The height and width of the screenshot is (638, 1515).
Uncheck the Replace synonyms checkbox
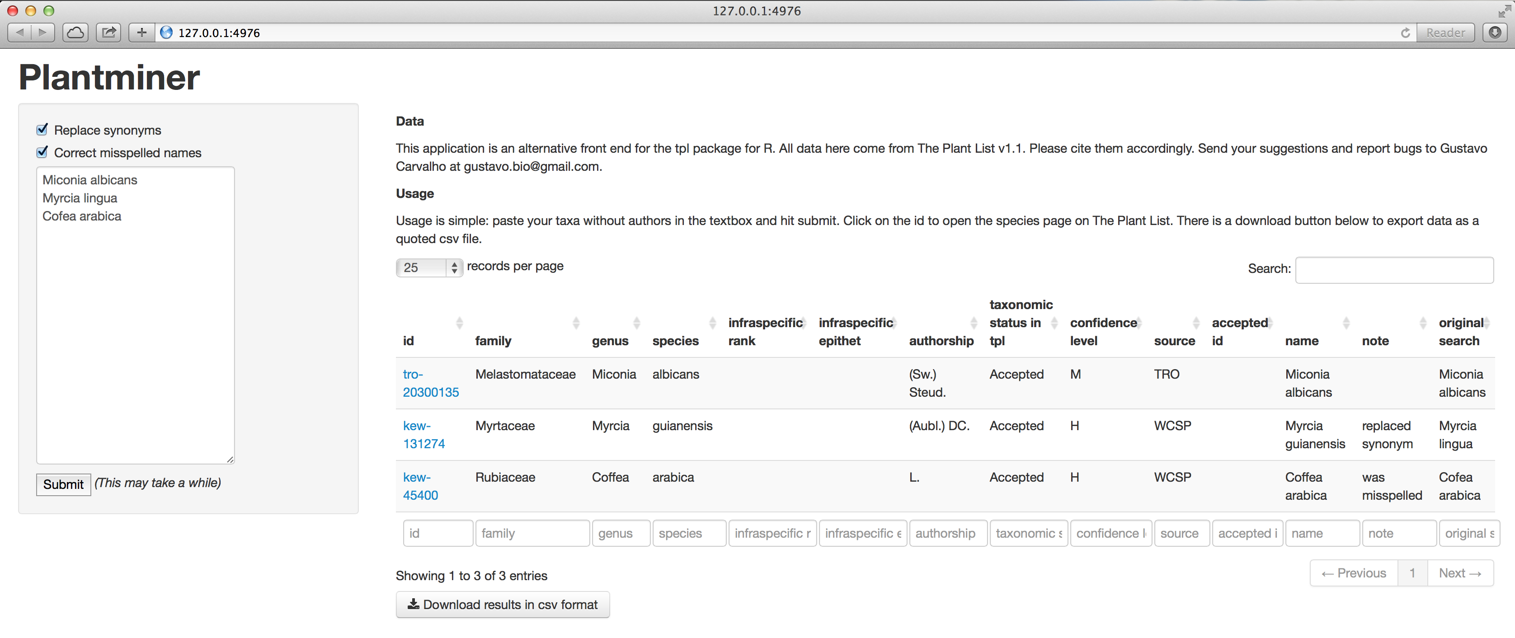point(42,129)
